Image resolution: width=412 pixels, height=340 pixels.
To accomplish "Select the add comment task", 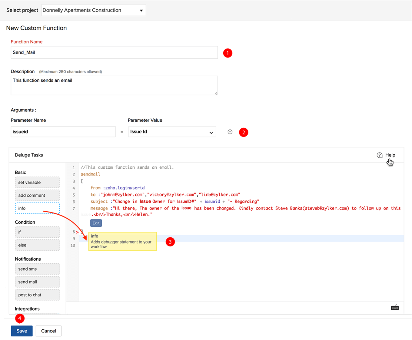I will [37, 195].
